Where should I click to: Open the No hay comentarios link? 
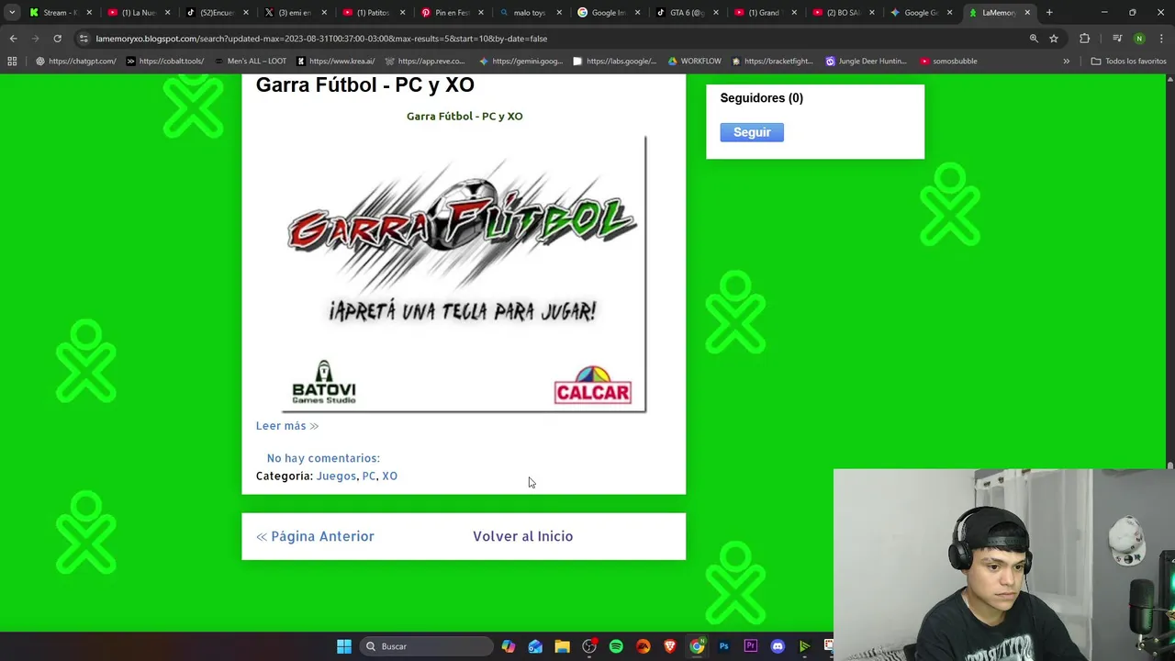[x=323, y=458]
